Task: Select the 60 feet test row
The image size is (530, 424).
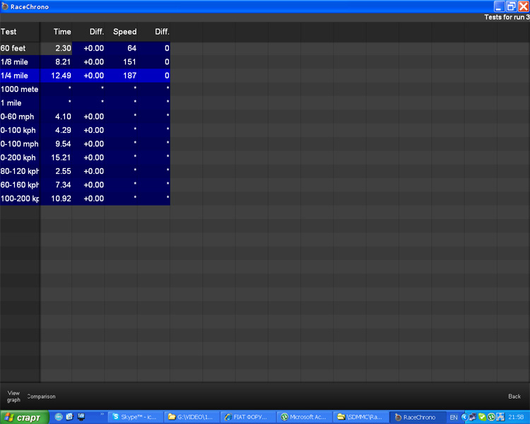Action: click(19, 48)
